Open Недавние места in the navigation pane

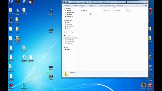click(x=70, y=12)
